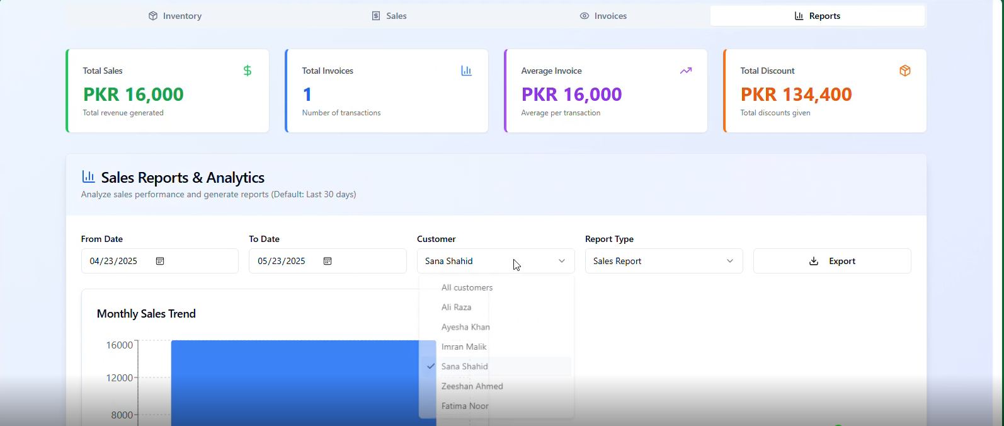The image size is (1004, 426).
Task: Click the Average Invoice trend arrow icon
Action: (x=686, y=71)
